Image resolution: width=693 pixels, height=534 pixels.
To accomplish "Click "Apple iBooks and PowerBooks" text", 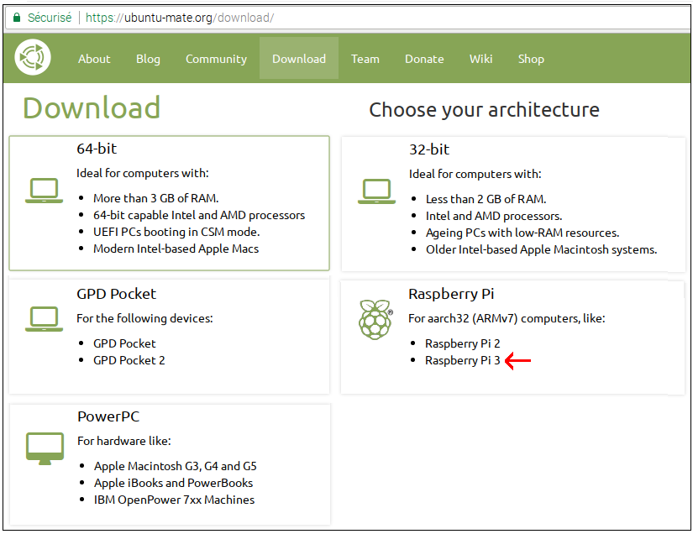I will [173, 483].
